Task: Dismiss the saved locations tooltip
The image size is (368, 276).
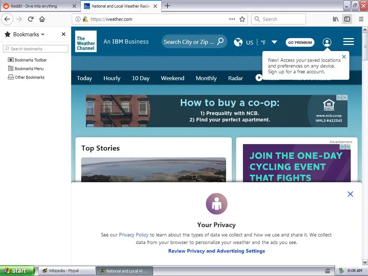Action: 344,56
